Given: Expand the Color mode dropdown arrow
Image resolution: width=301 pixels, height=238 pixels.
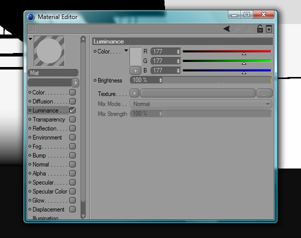Looking at the screenshot, I should (x=126, y=50).
